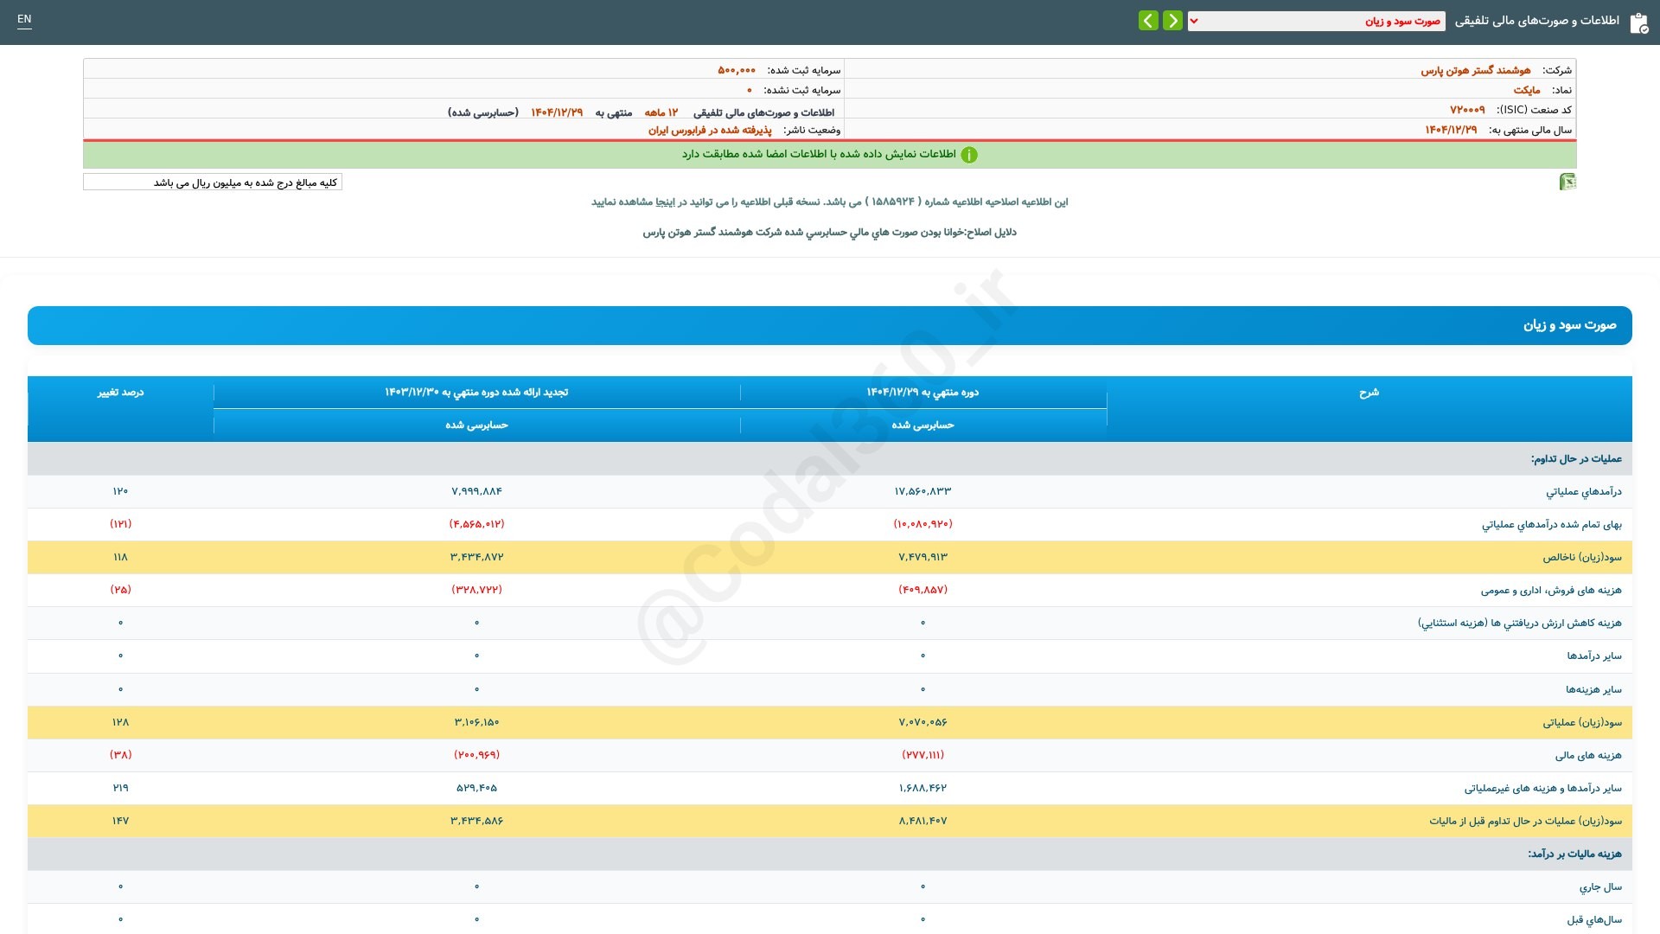Click non-operating value ۱,۶۸۸,۴۶۲
Viewport: 1660px width, 934px height.
923,788
